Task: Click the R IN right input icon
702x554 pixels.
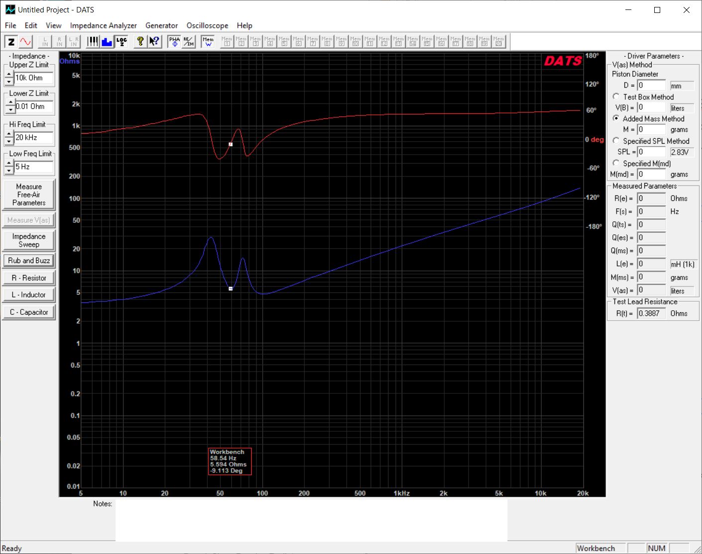Action: (60, 42)
